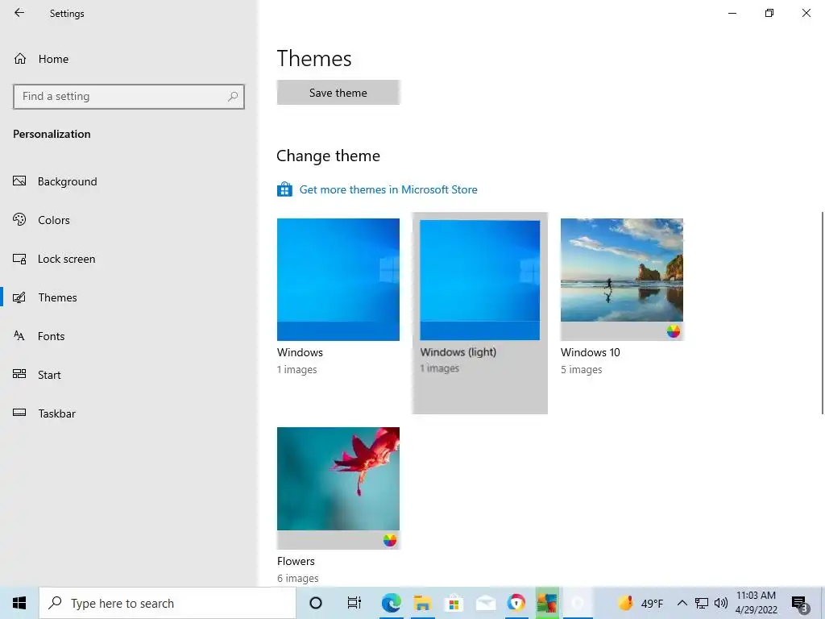Click the Find a setting search box

point(128,97)
